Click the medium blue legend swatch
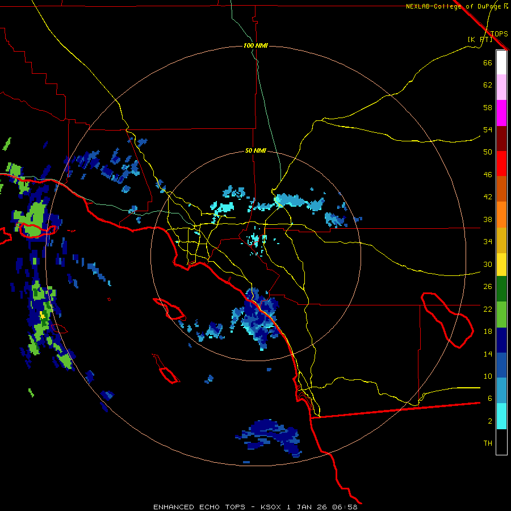The width and height of the screenshot is (511, 511). click(x=501, y=365)
